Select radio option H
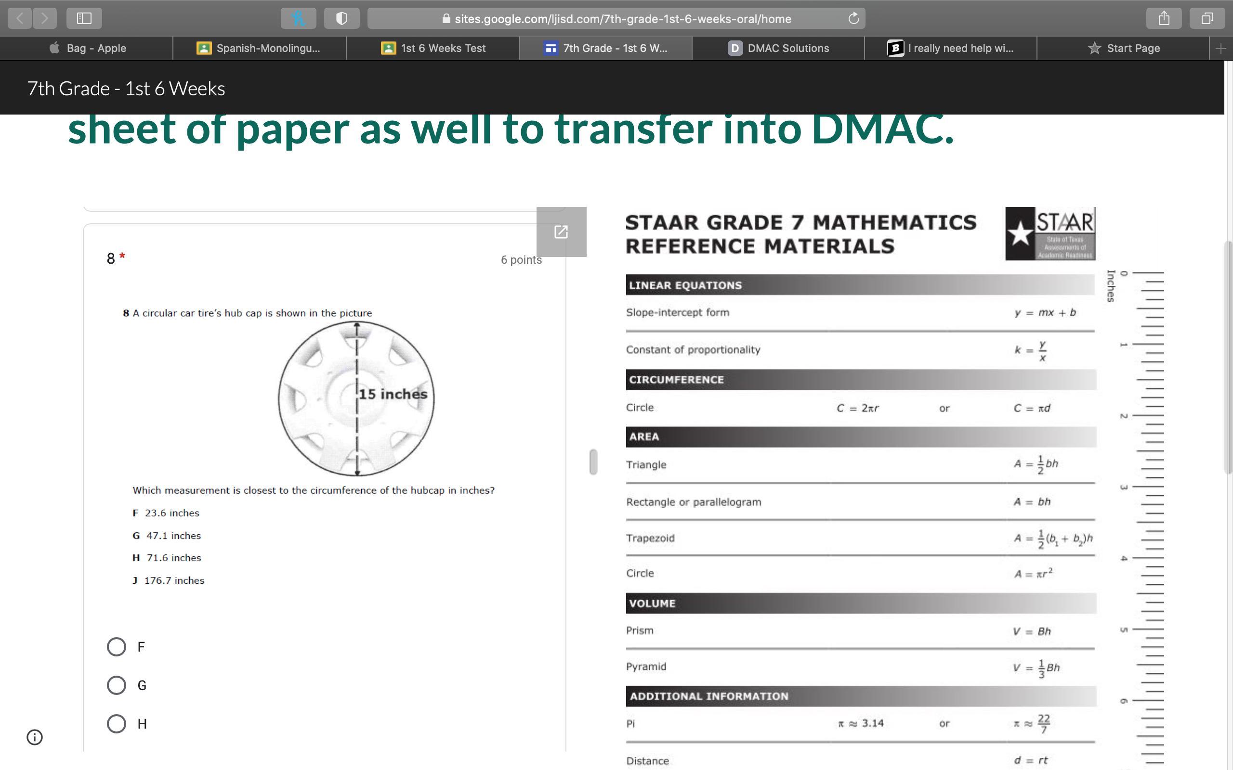This screenshot has height=770, width=1233. [117, 724]
